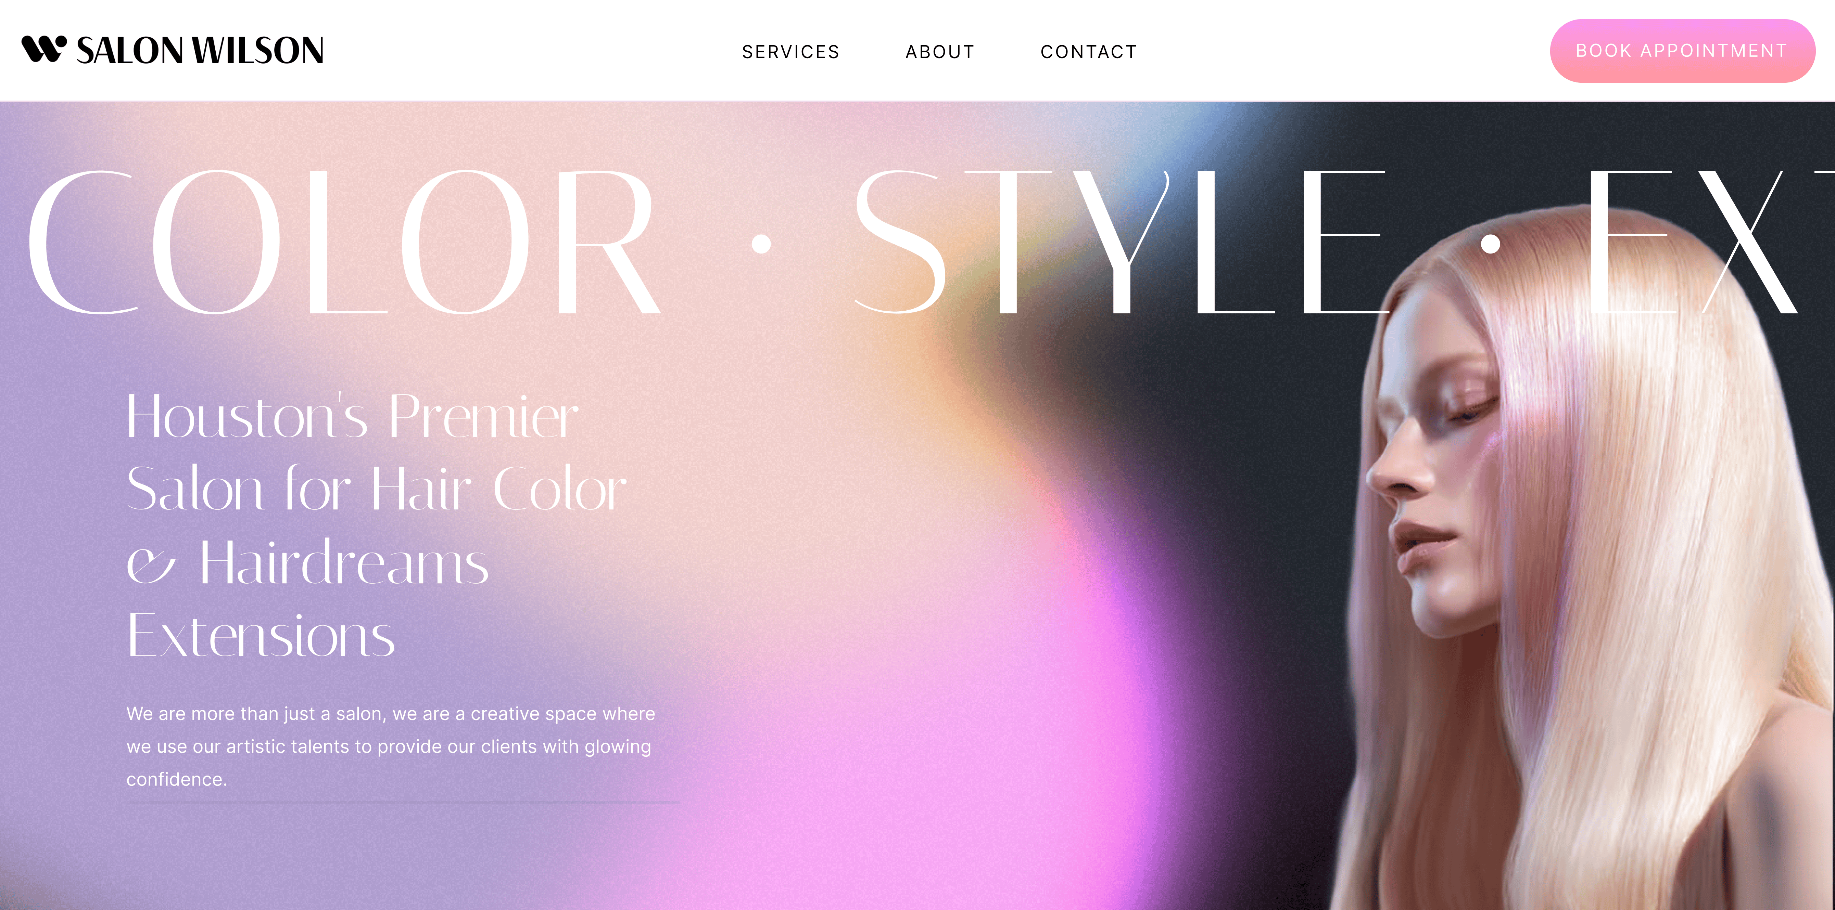Click the Book Appointment button
This screenshot has height=910, width=1835.
coord(1682,51)
